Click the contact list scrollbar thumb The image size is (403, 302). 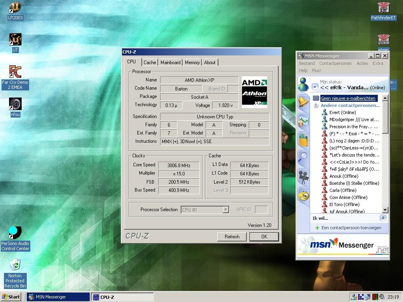385,117
